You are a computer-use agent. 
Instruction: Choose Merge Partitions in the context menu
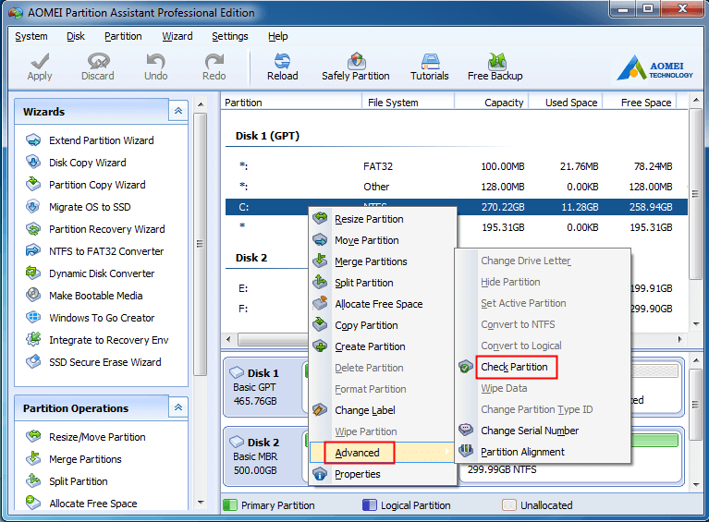coord(382,261)
